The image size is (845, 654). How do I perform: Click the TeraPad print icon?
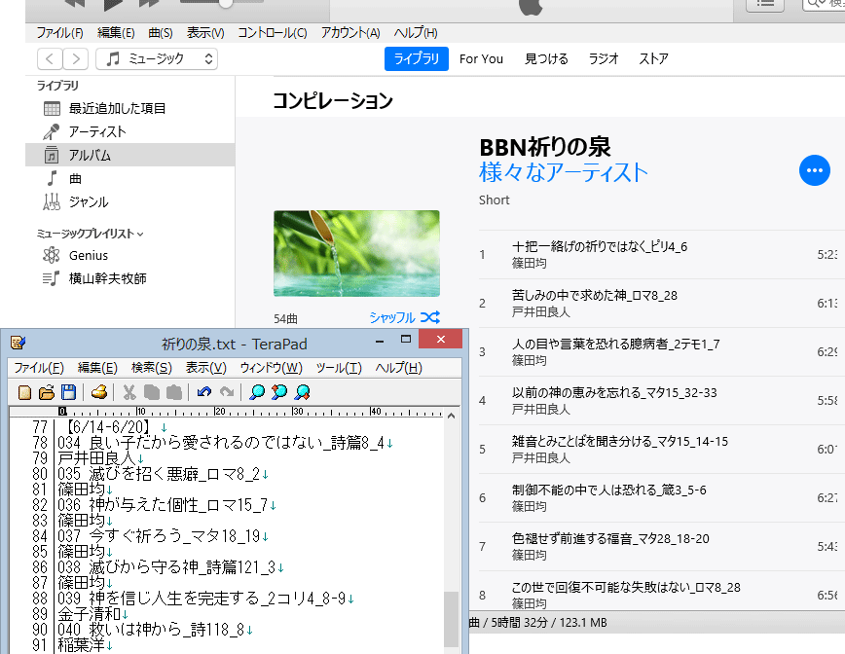[x=99, y=392]
